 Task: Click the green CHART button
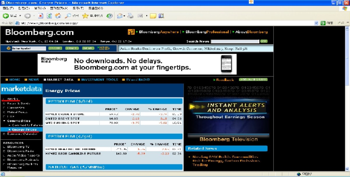pyautogui.click(x=72, y=48)
